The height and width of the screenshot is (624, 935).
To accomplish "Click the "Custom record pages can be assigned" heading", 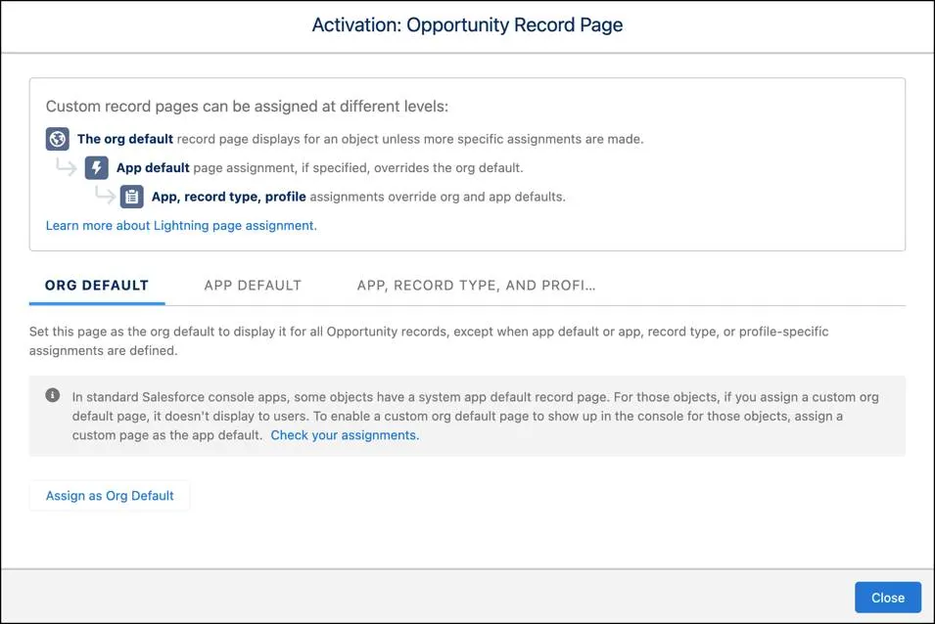I will (247, 107).
